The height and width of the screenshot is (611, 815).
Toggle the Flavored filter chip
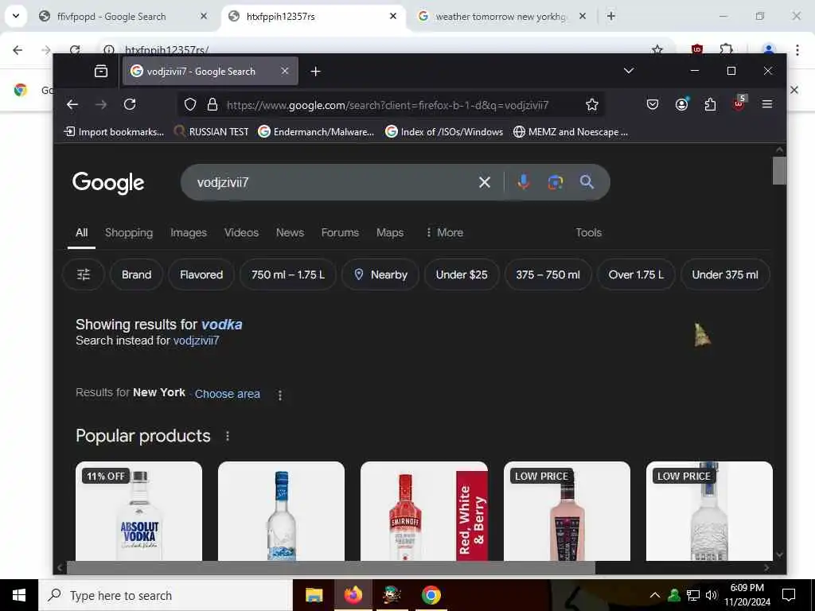[x=201, y=274]
